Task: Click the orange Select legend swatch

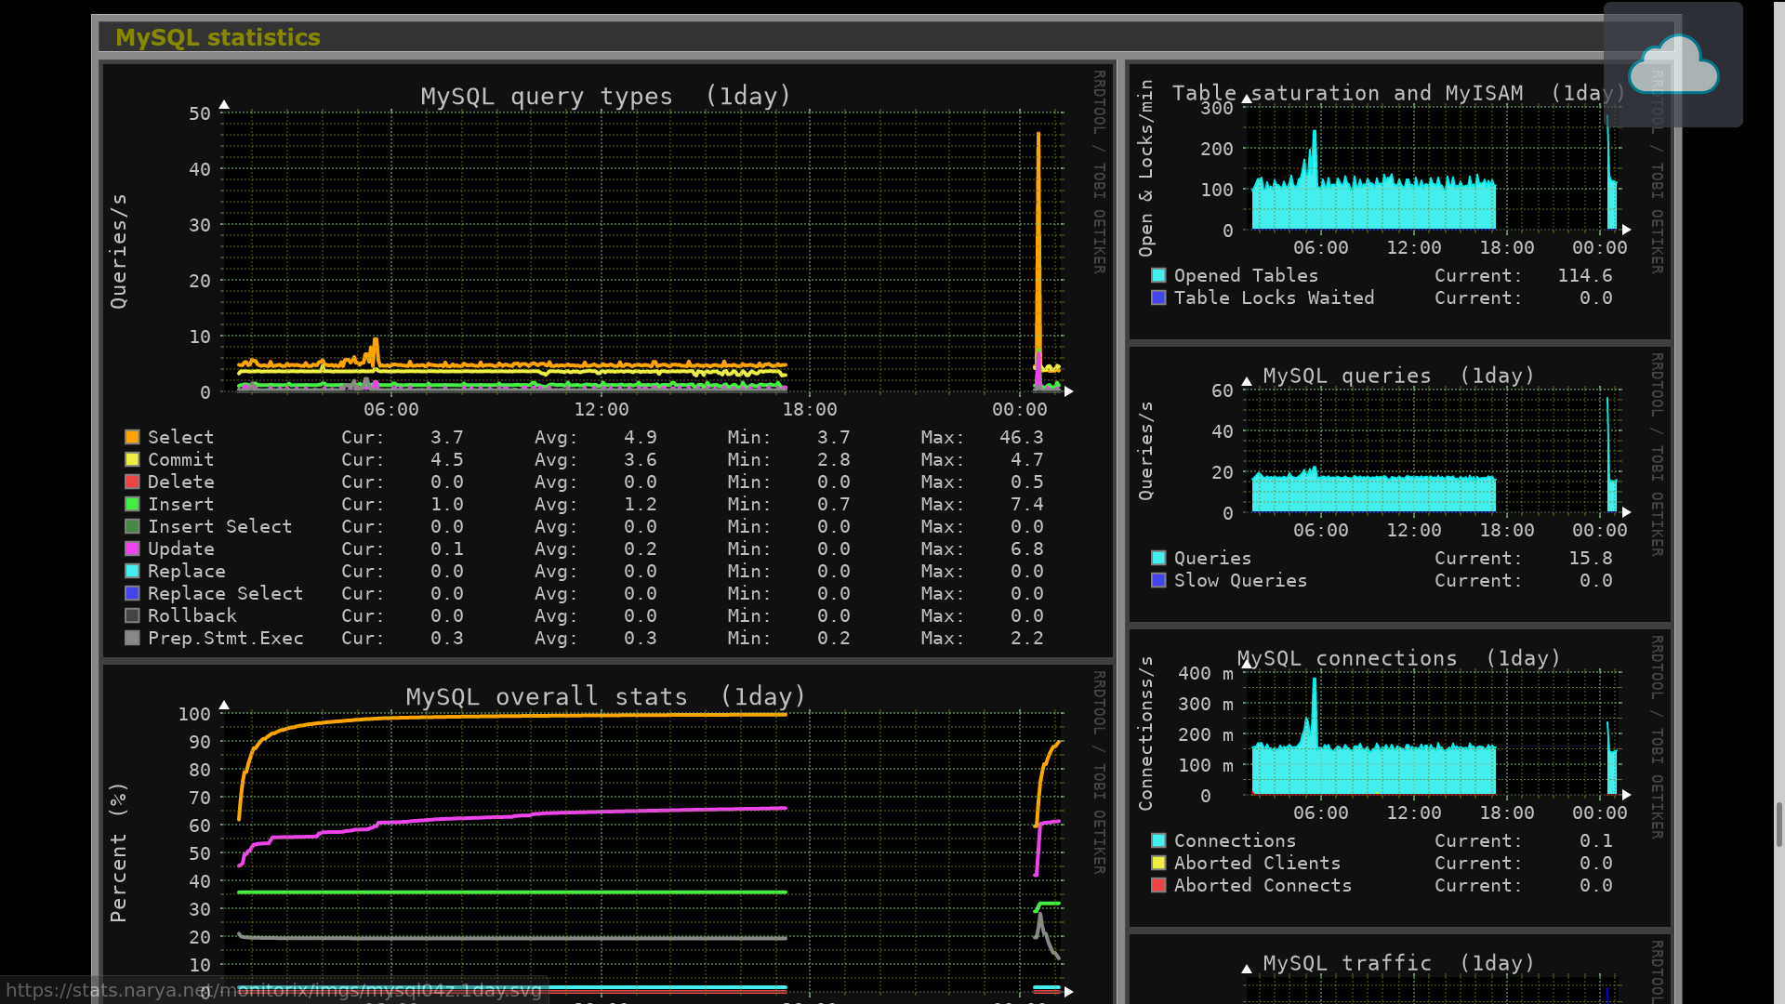Action: [132, 437]
